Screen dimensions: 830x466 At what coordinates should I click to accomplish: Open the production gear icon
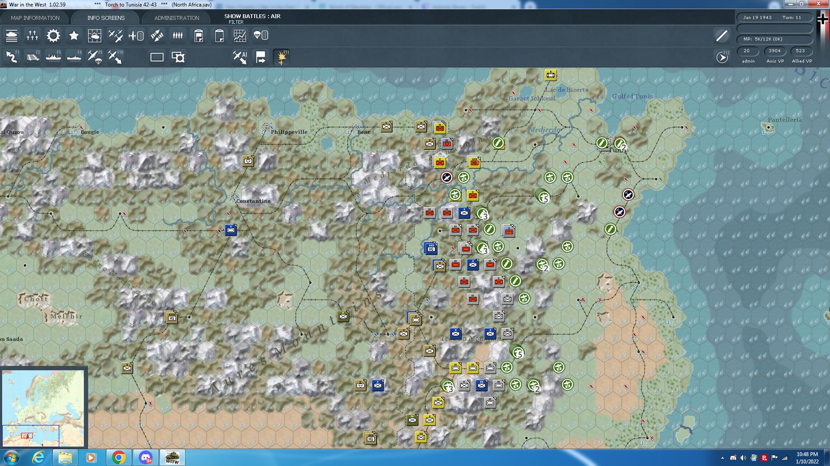point(53,35)
